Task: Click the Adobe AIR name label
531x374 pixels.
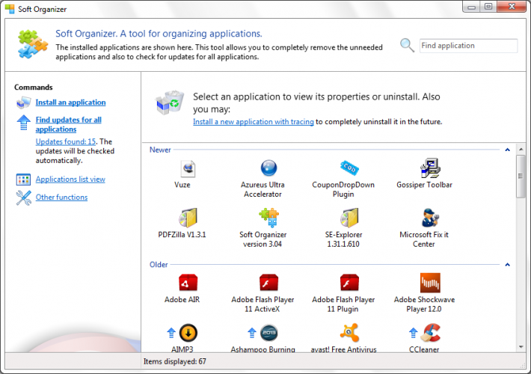Action: 182,300
